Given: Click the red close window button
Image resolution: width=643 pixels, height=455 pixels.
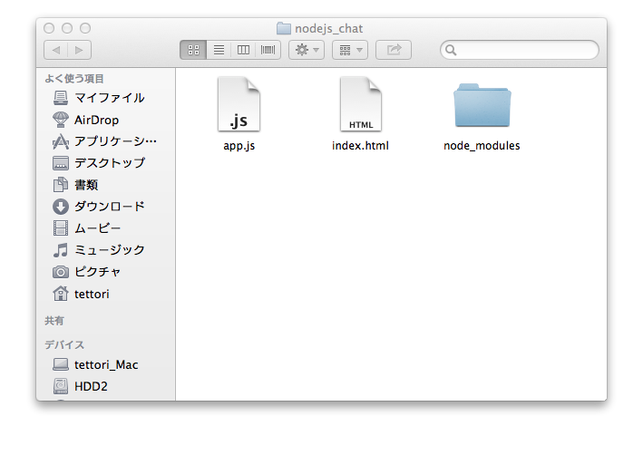Looking at the screenshot, I should (49, 28).
